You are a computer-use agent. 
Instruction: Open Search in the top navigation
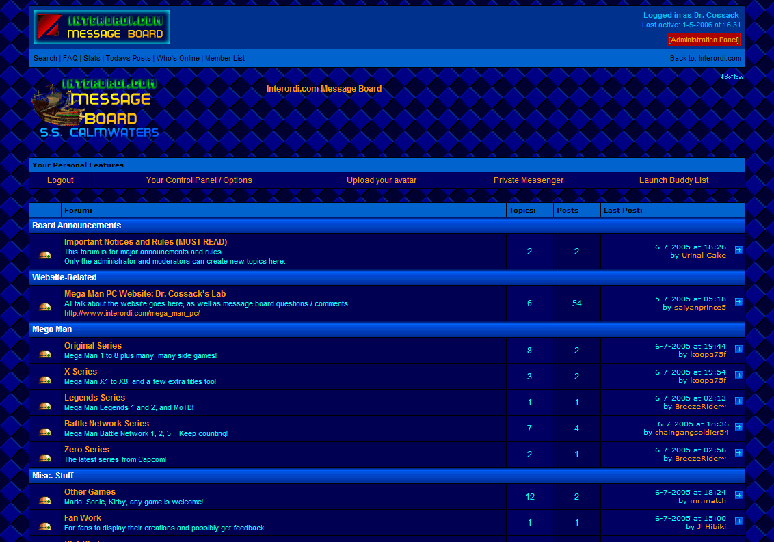45,59
